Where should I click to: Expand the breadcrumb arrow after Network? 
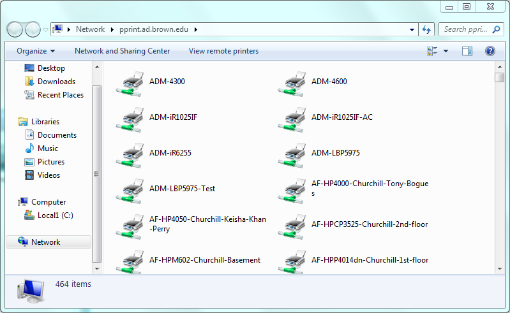pyautogui.click(x=112, y=29)
